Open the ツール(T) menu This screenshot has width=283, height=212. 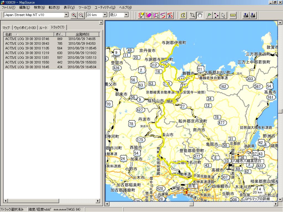point(84,7)
